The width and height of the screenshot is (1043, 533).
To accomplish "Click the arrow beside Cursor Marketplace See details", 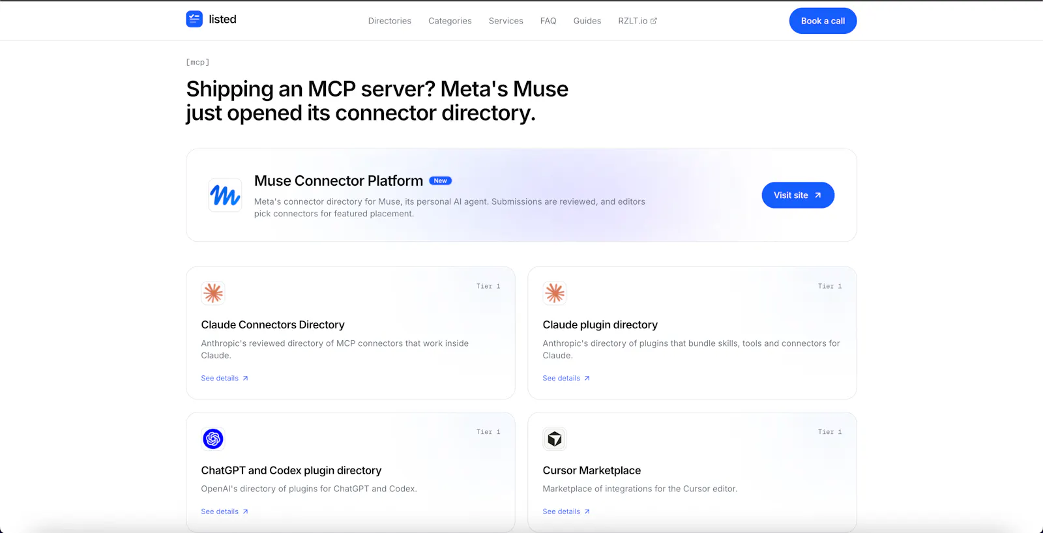I will click(587, 512).
